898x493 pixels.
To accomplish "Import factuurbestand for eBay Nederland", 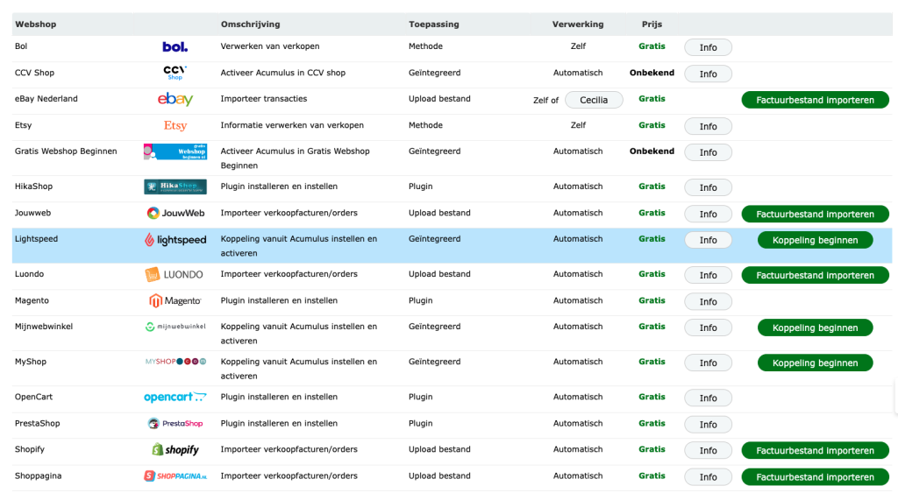I will (815, 100).
